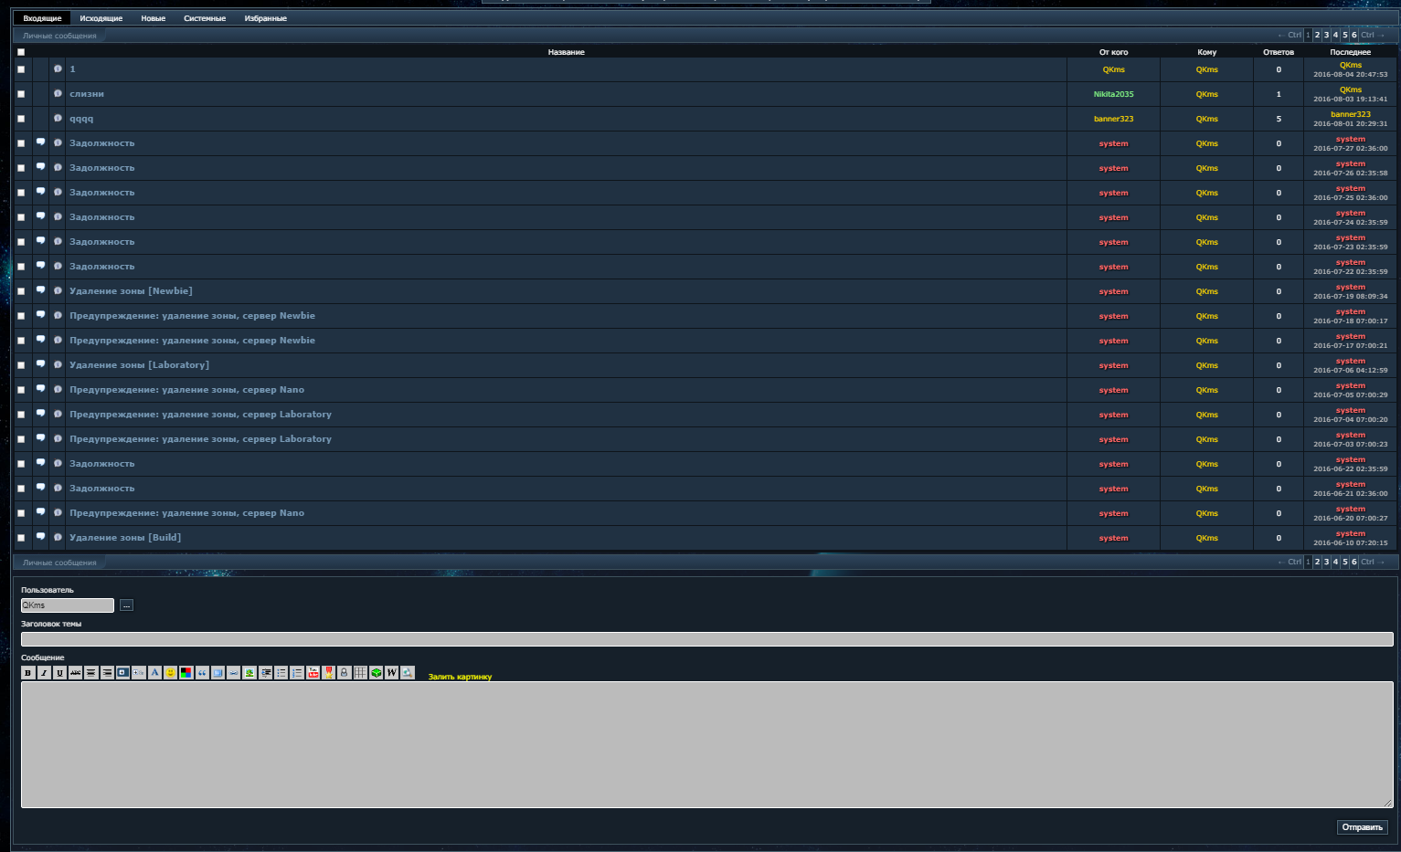Screen dimensions: 1401x852
Task: Open the Системные tab
Action: click(x=205, y=18)
